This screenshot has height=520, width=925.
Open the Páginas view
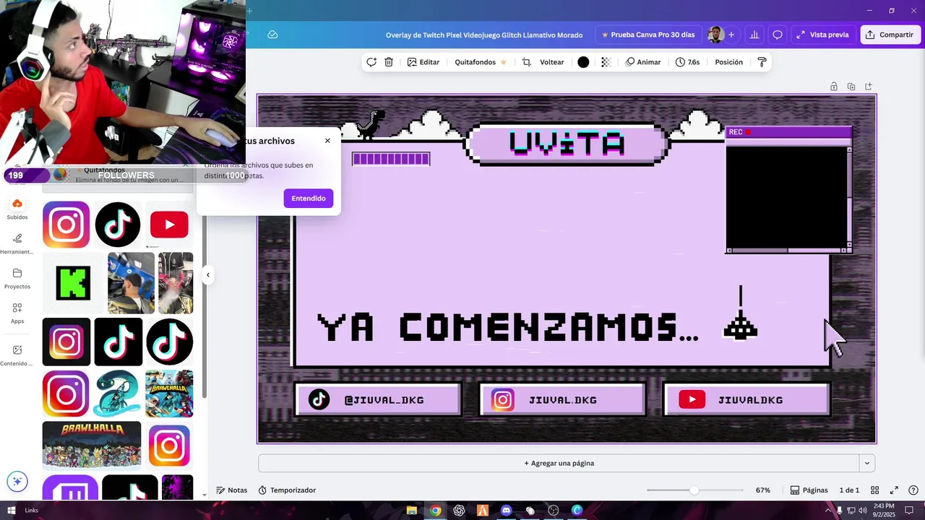coord(809,490)
